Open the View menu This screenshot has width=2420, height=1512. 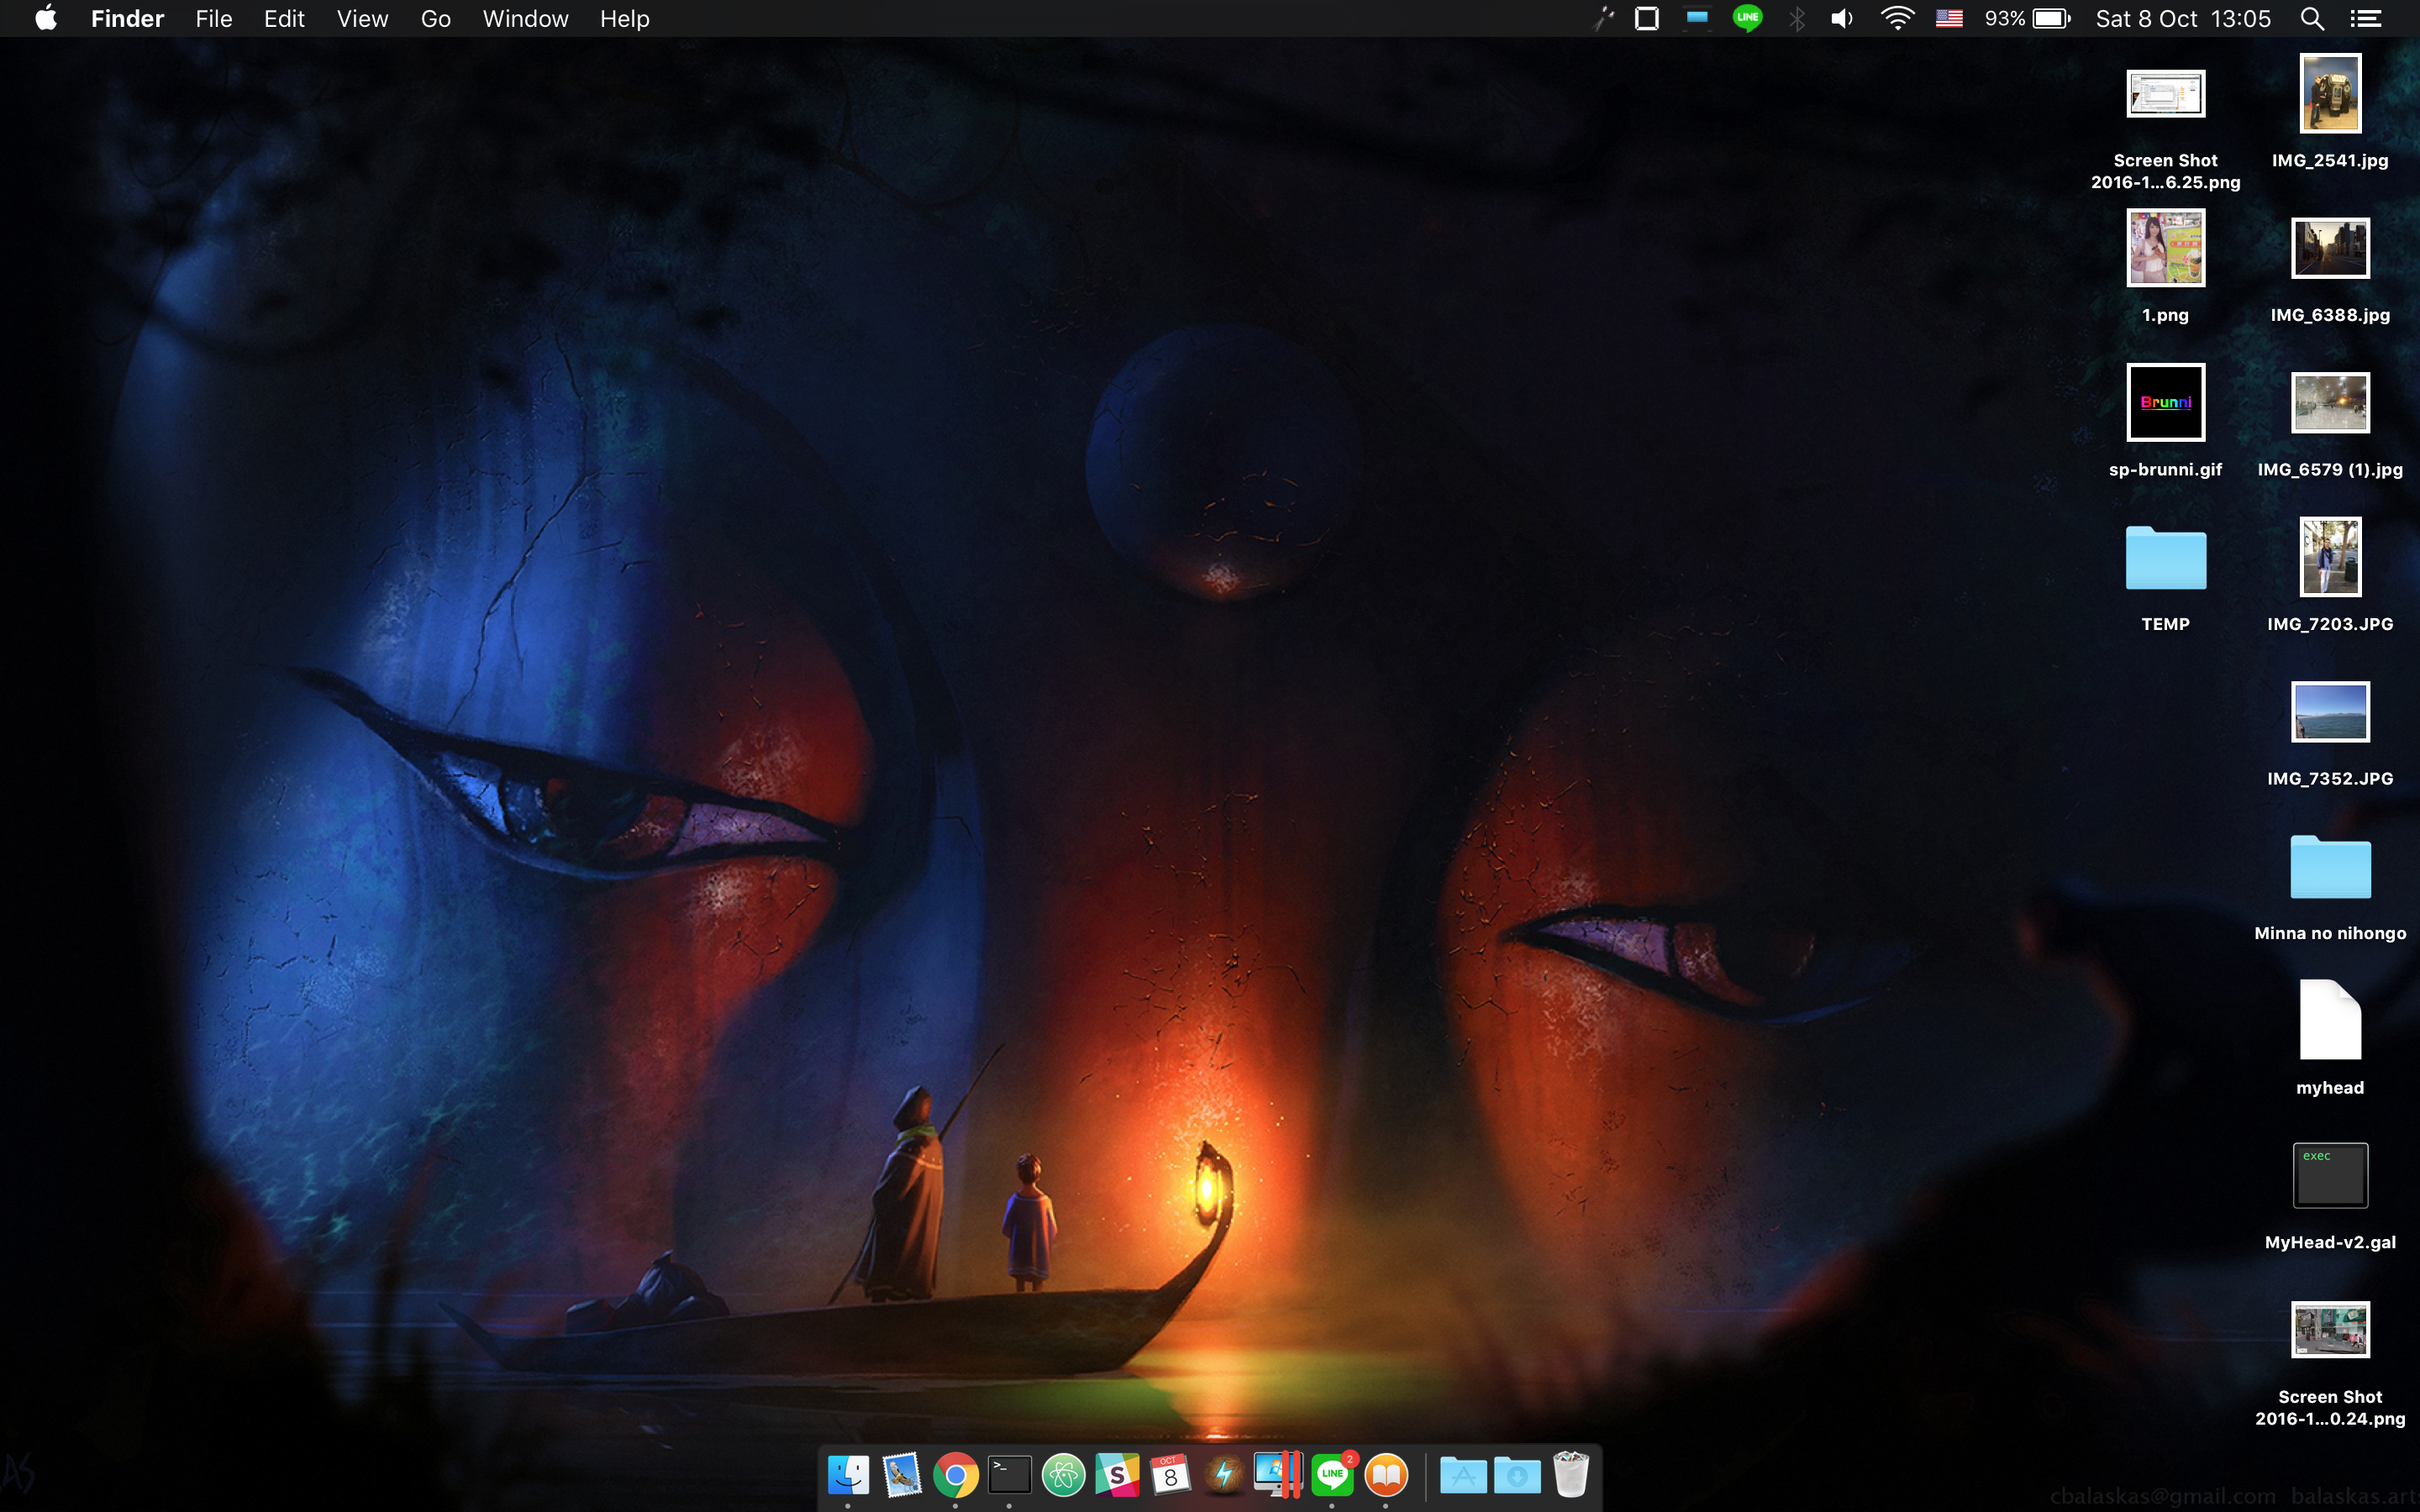coord(362,19)
